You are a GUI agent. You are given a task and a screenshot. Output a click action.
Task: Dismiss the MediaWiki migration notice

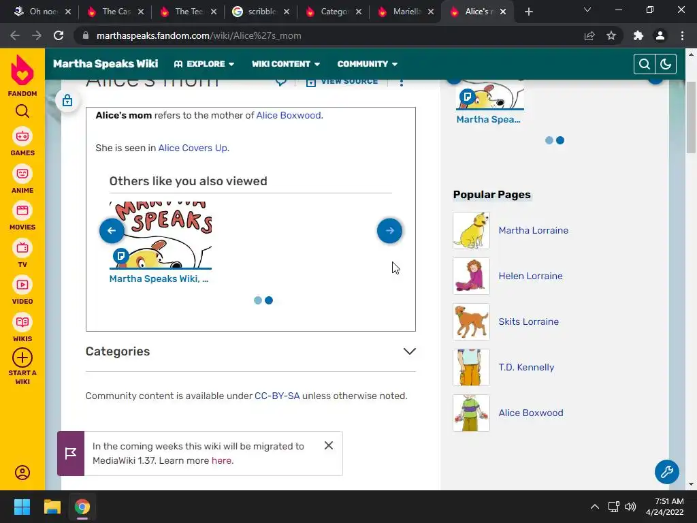coord(329,445)
